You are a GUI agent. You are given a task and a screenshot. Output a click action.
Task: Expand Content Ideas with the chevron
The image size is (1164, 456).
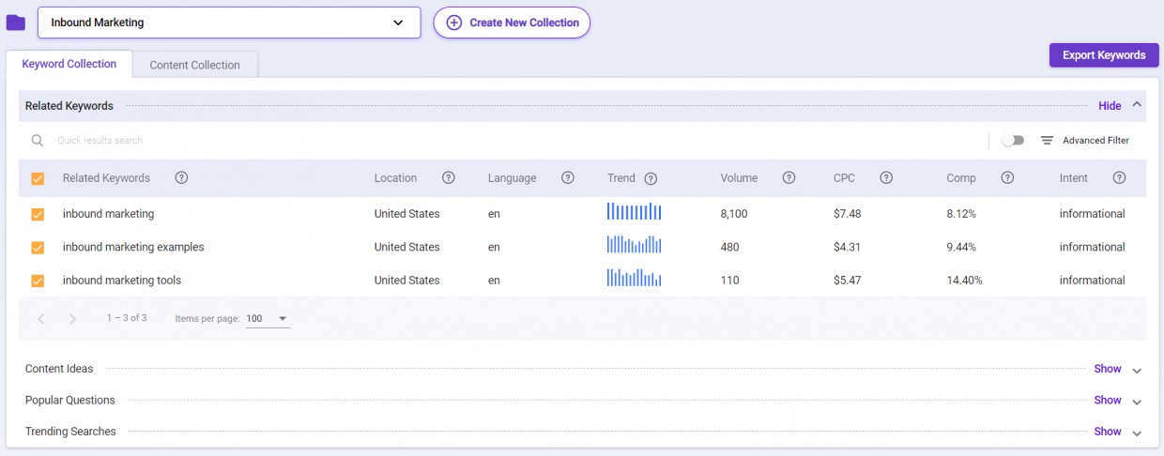point(1137,371)
